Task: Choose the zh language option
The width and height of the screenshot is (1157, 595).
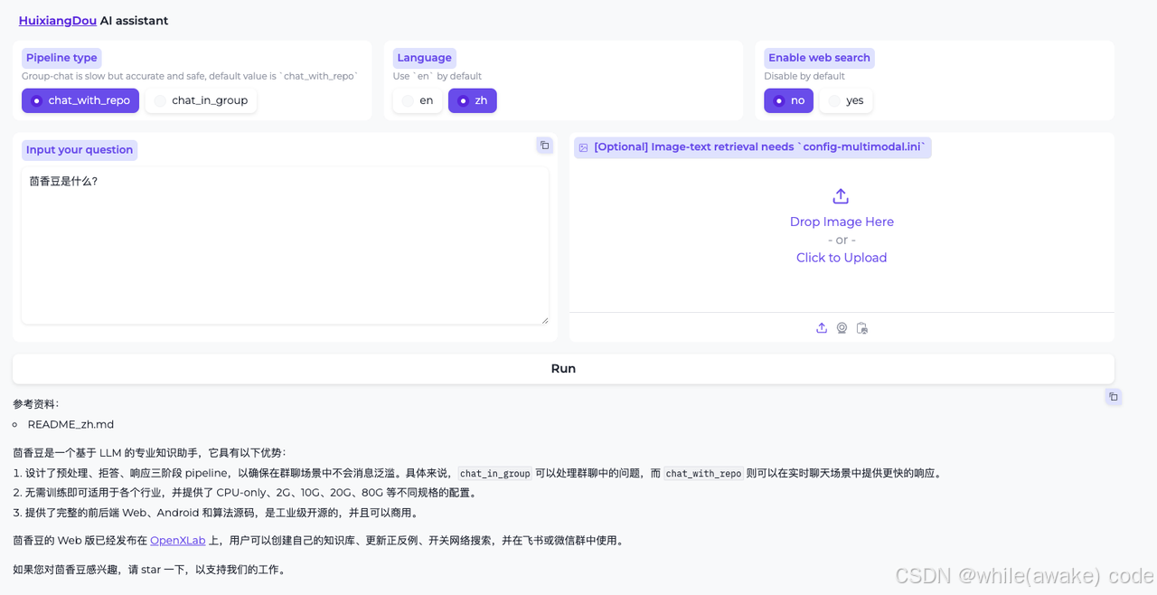Action: [x=472, y=100]
